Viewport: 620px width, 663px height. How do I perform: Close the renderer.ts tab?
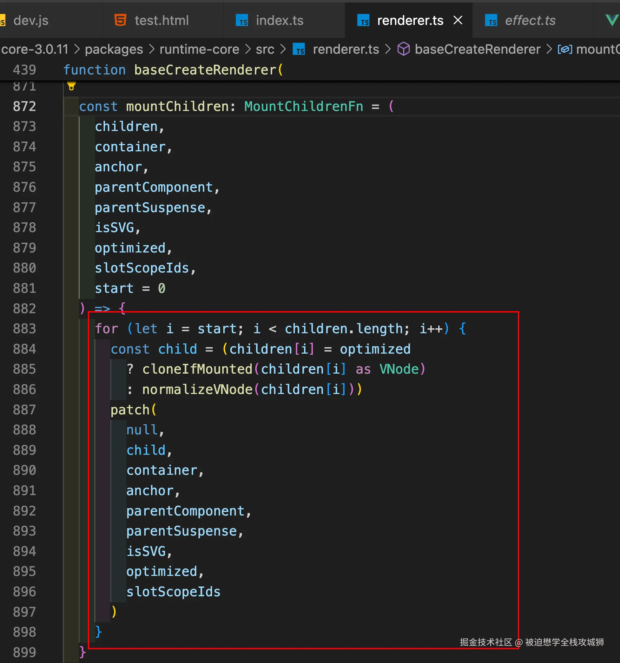pos(458,20)
